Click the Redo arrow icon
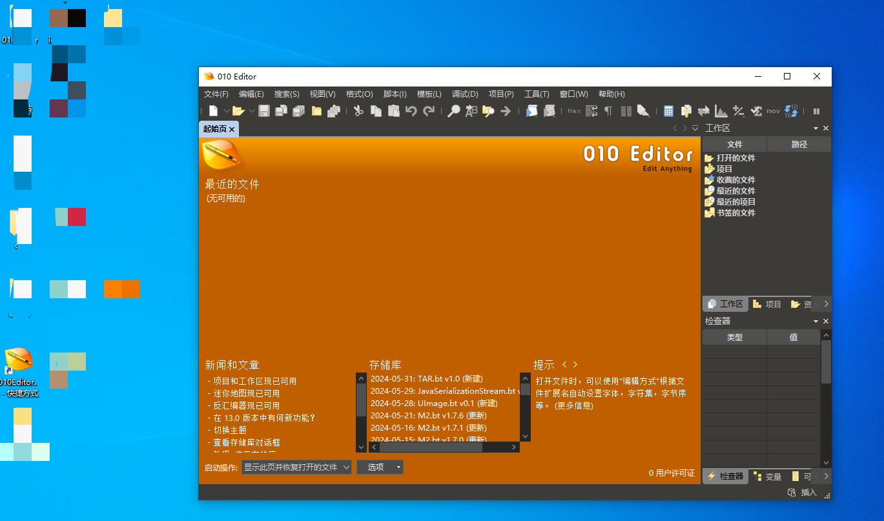Image resolution: width=884 pixels, height=521 pixels. (x=429, y=111)
